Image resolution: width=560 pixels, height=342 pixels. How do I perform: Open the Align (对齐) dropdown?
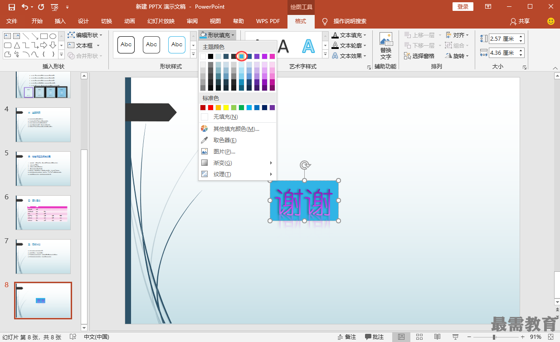457,35
